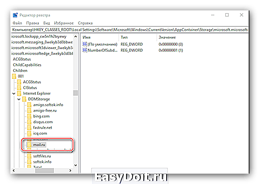Select the softok.info key
Screen dimensions: 259x184
pyautogui.click(x=42, y=162)
